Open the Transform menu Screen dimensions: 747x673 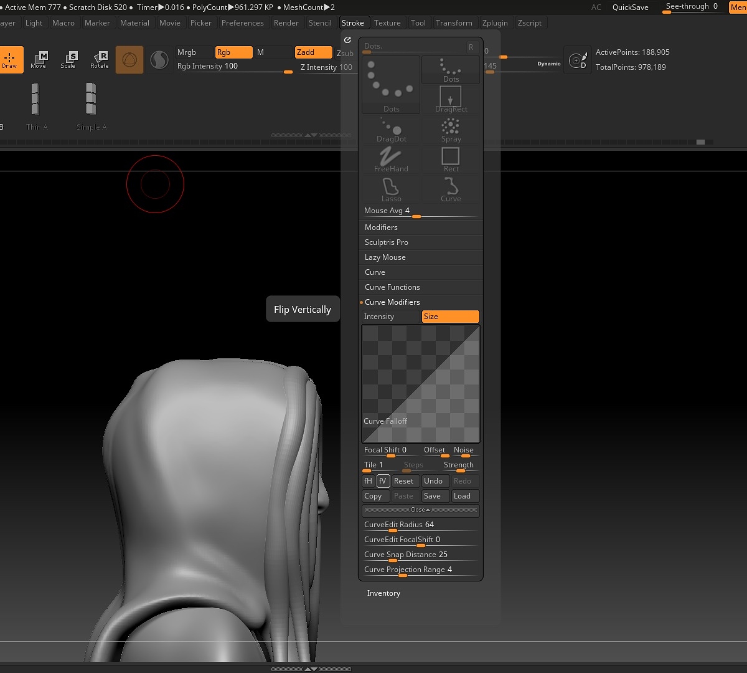(x=454, y=23)
